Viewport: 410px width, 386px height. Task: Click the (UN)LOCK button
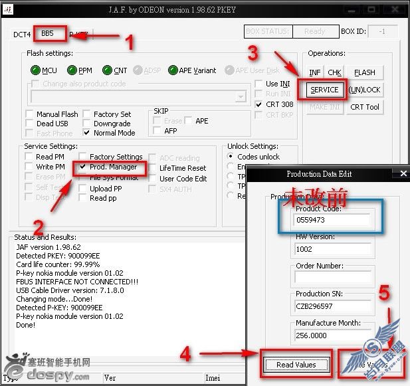[365, 90]
